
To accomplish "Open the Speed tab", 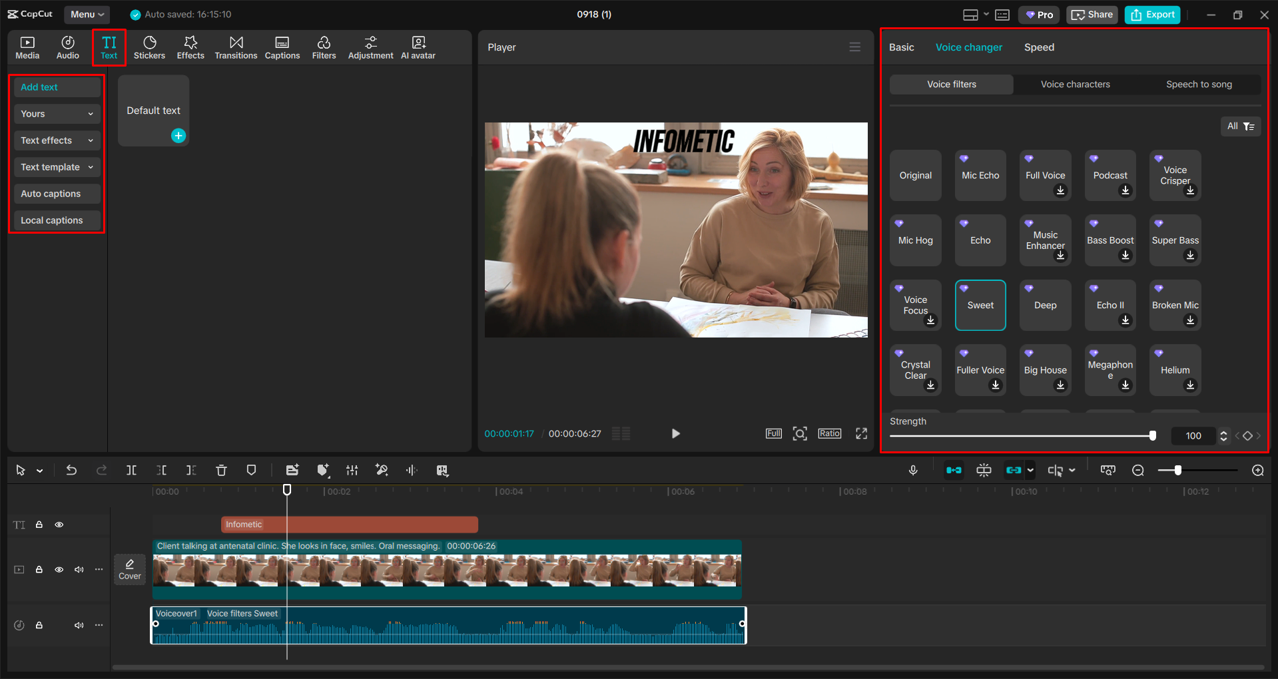I will tap(1038, 47).
